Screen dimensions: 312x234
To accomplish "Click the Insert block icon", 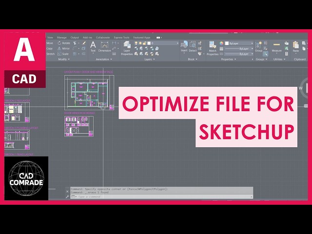I will [x=184, y=47].
